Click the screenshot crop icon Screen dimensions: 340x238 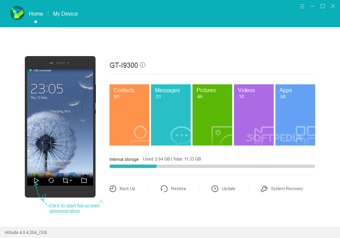pyautogui.click(x=65, y=180)
